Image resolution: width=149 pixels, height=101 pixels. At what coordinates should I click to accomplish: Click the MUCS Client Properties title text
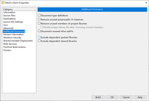click(17, 3)
